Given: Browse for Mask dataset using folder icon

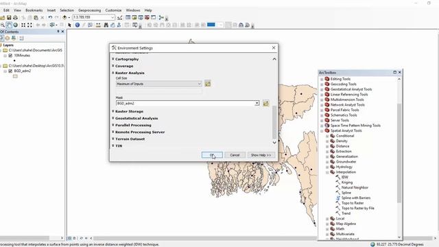Looking at the screenshot, I should click(265, 103).
